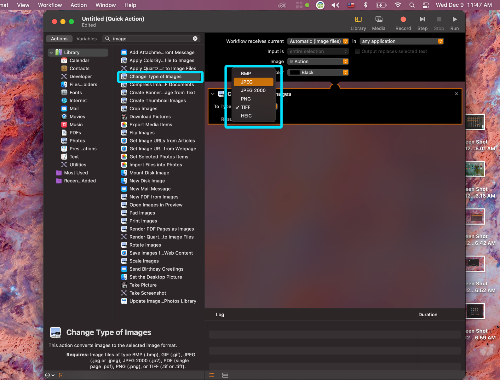Screen dimensions: 500x380
Task: Select the Developer library category
Action: click(80, 76)
